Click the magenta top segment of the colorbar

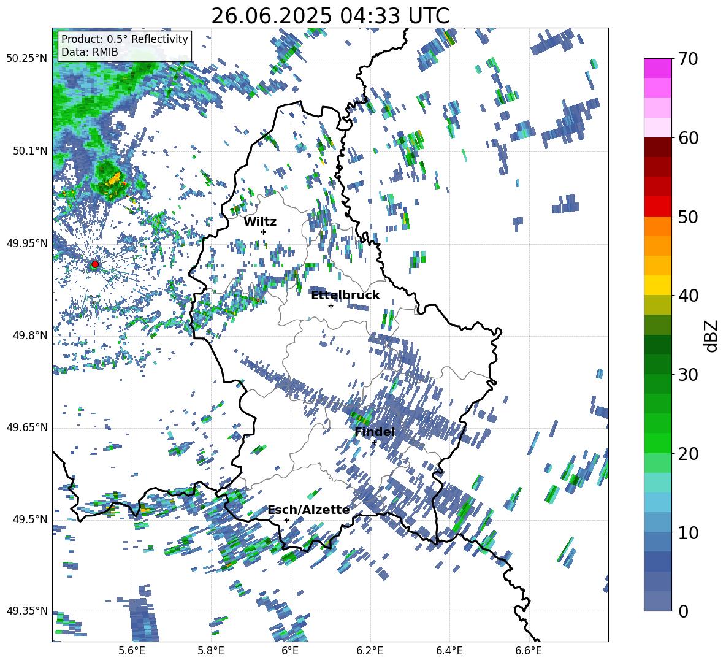click(657, 68)
